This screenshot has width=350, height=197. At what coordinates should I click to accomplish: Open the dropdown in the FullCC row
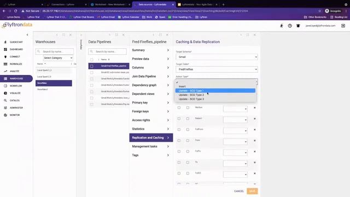pos(235,175)
